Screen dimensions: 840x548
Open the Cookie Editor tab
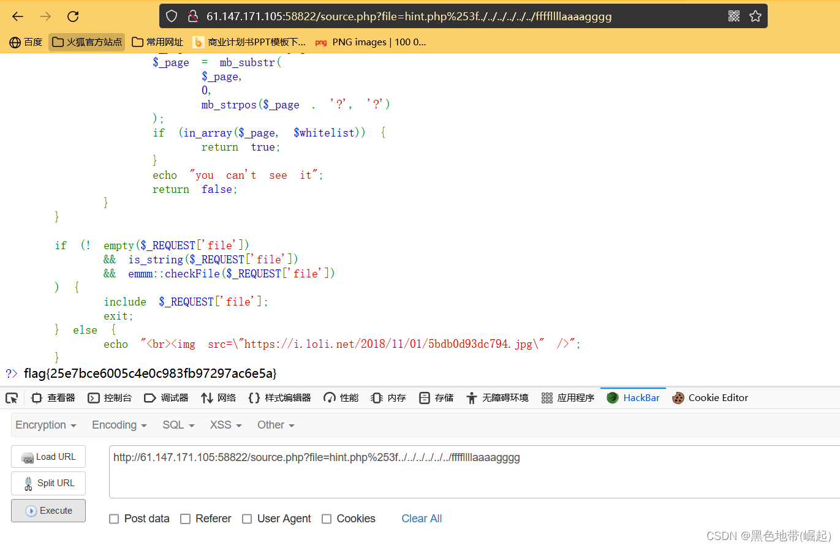click(710, 398)
